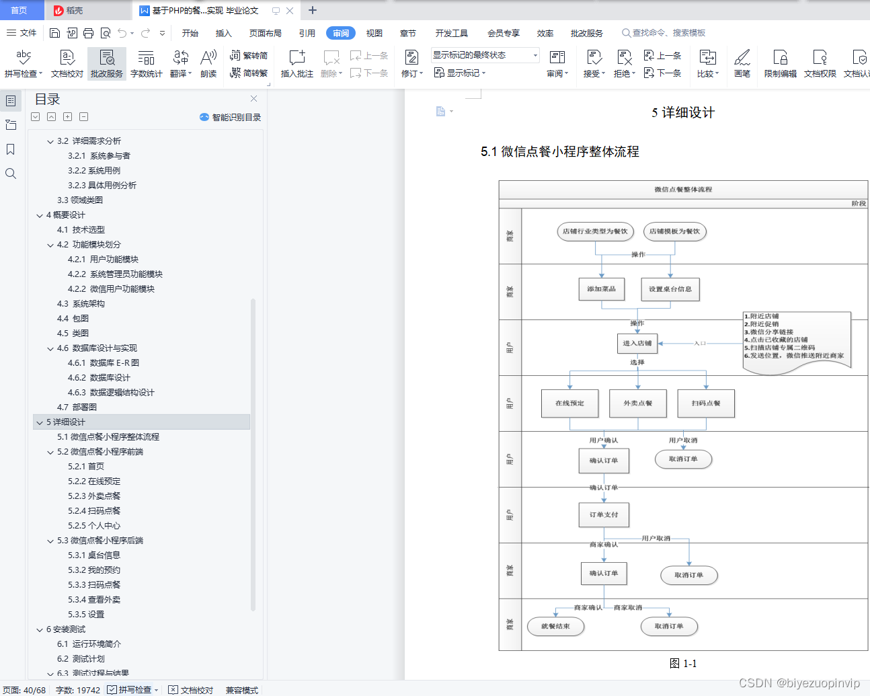This screenshot has height=696, width=870.
Task: Open Print Preview from quick access toolbar
Action: click(x=106, y=33)
